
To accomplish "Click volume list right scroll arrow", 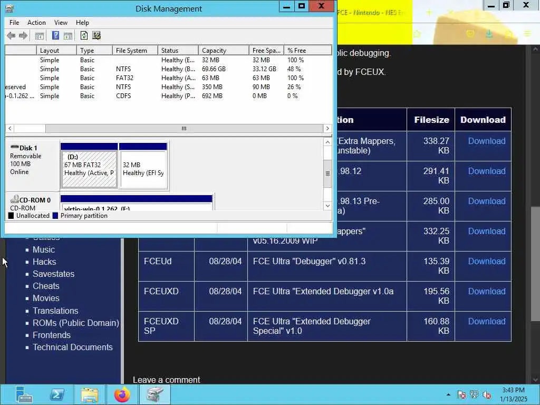I will (327, 128).
